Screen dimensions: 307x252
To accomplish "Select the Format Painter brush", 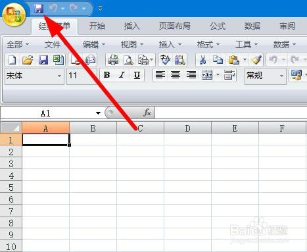I will (x=256, y=60).
